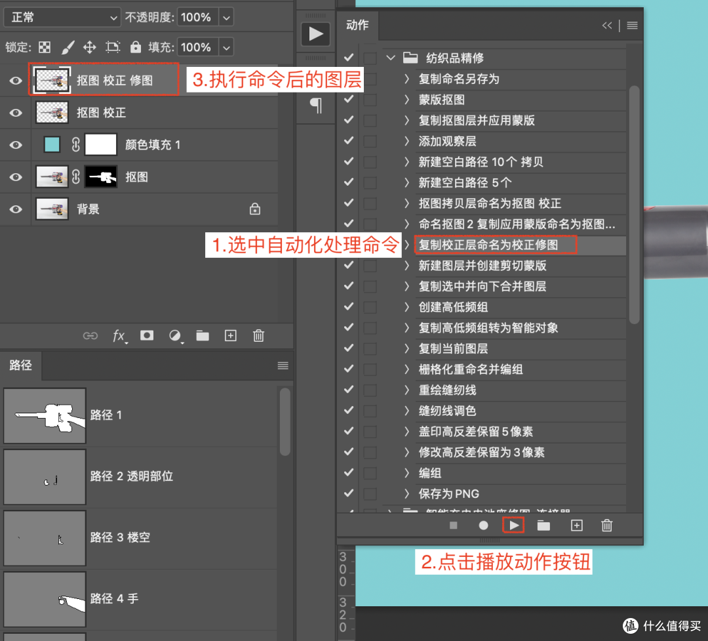Toggle checkmark for 添加观察层 action

[349, 140]
